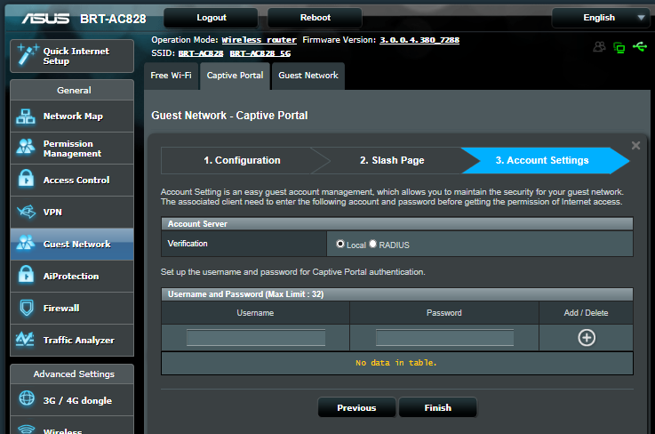
Task: Click the USB status icon in header
Action: (642, 47)
